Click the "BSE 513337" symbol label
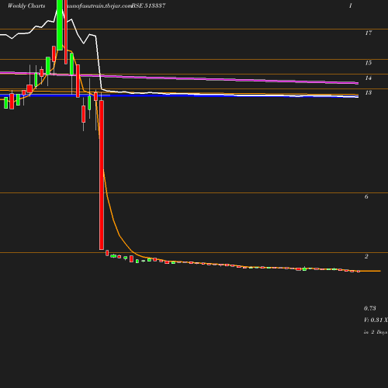The image size is (388, 388). [148, 5]
